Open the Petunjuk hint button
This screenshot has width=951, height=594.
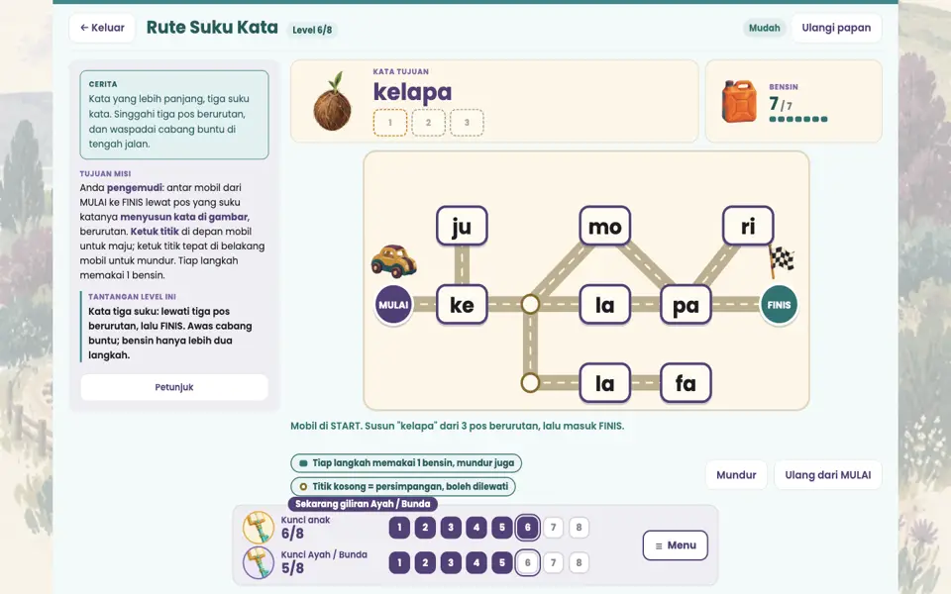tap(174, 387)
